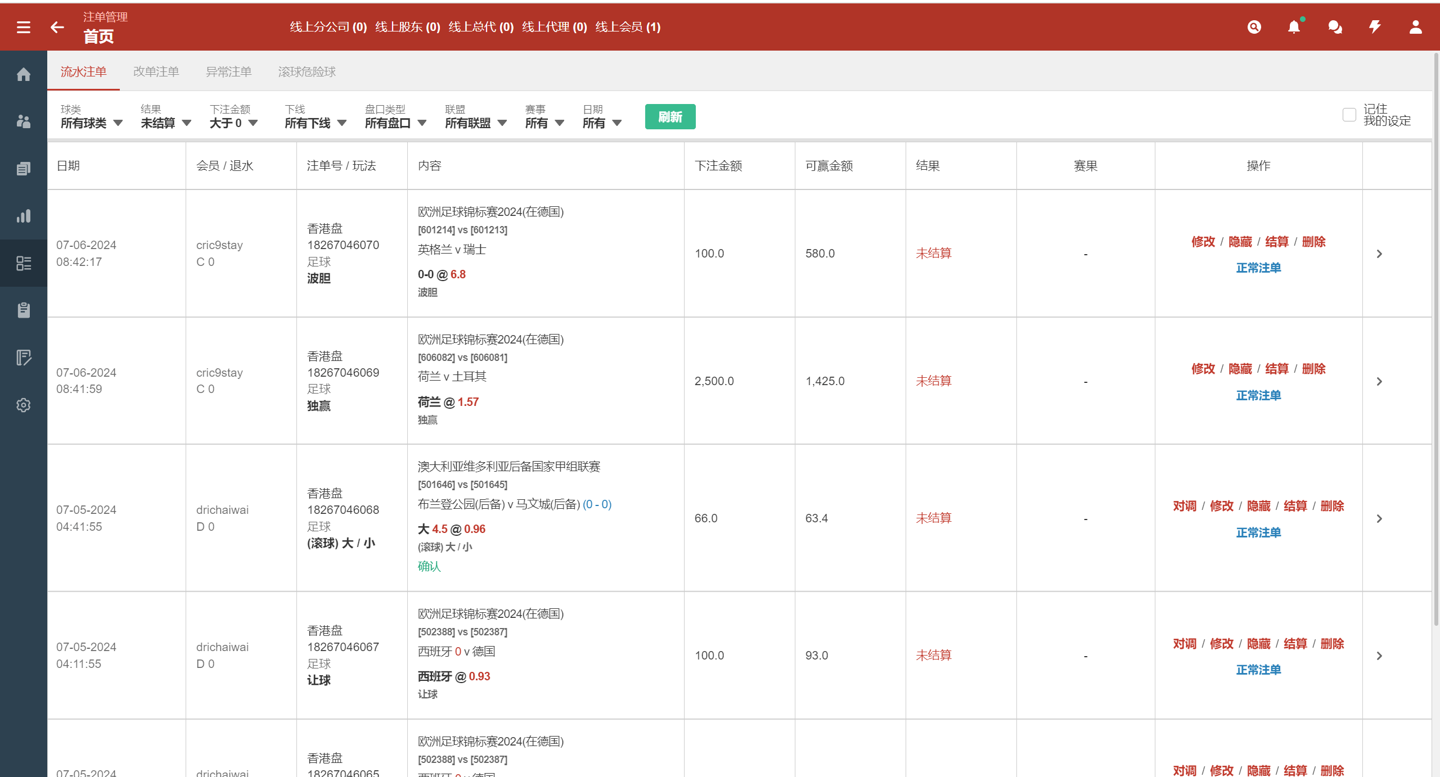
Task: Open the 赛事 所有 dropdown
Action: pyautogui.click(x=544, y=116)
